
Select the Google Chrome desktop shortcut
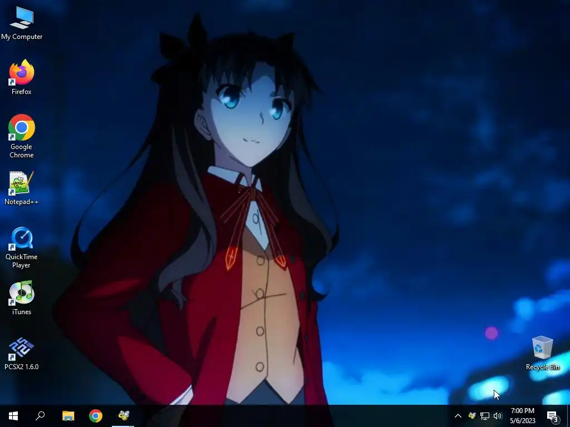pos(22,136)
